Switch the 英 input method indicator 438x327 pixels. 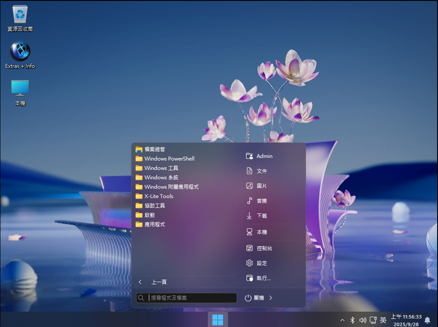click(383, 320)
